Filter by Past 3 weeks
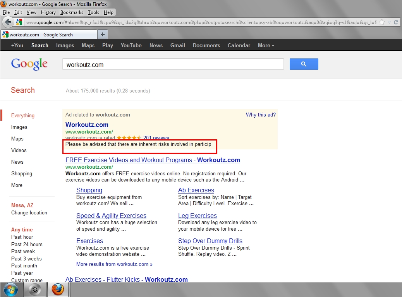Screen dimensions: 402x298 [x=26, y=259]
